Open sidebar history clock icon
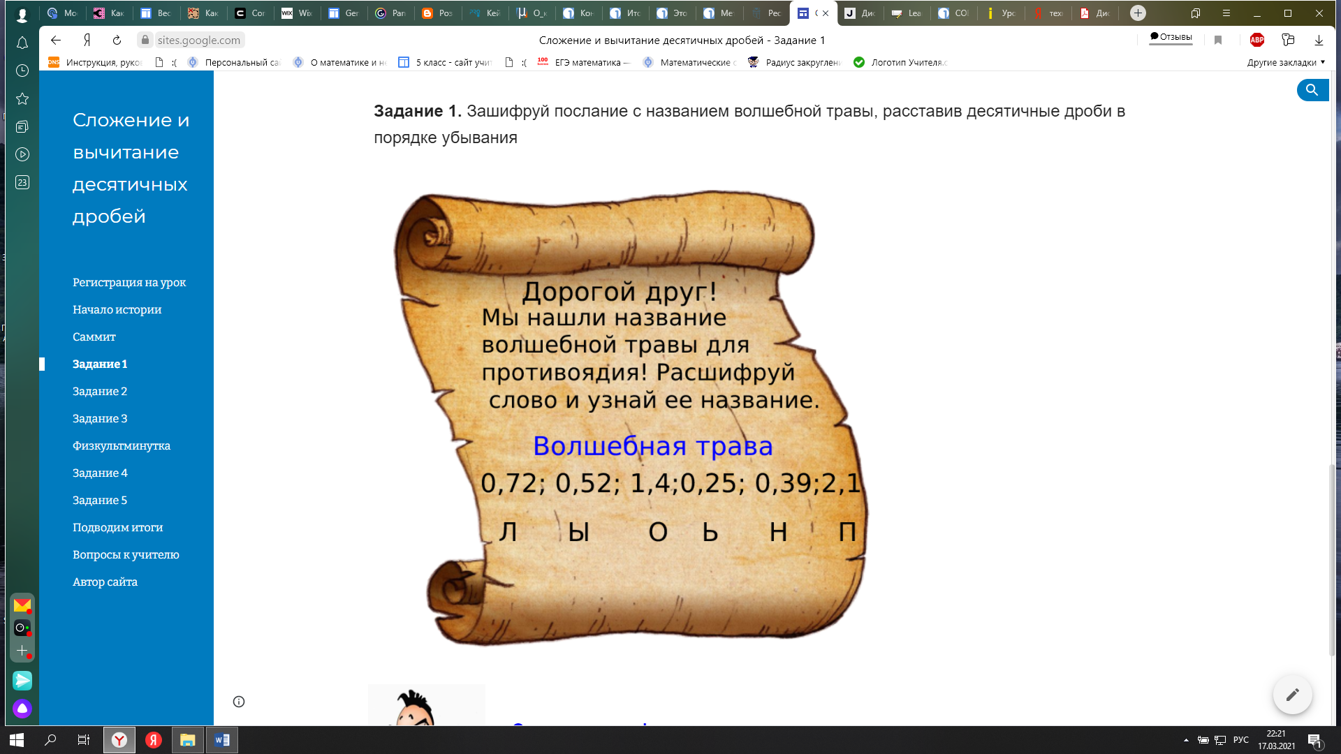This screenshot has width=1341, height=754. pos(22,71)
